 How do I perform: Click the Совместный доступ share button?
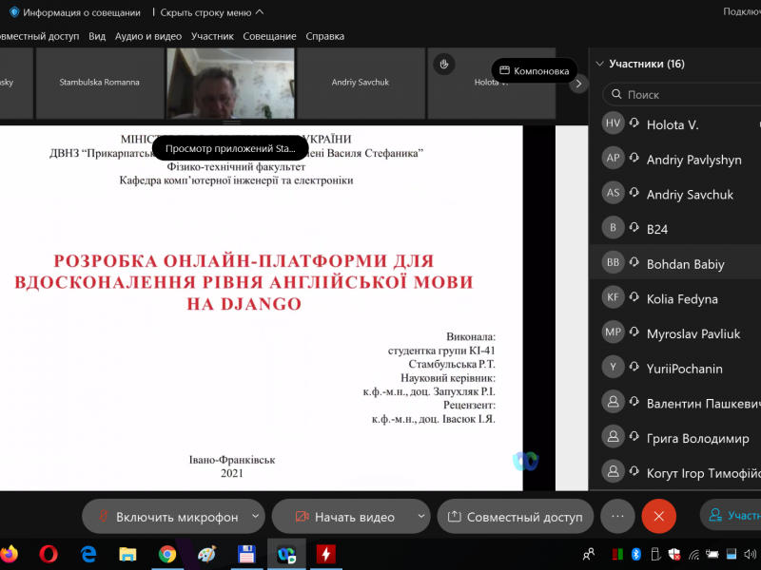515,517
